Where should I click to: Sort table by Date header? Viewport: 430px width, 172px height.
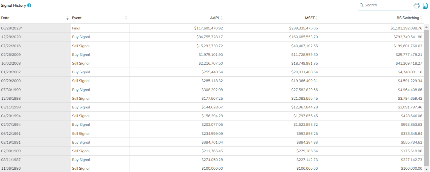coord(5,18)
